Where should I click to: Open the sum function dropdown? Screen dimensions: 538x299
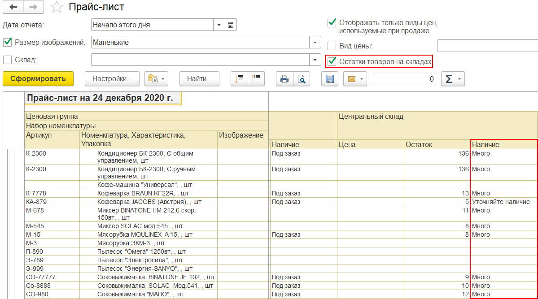[453, 79]
